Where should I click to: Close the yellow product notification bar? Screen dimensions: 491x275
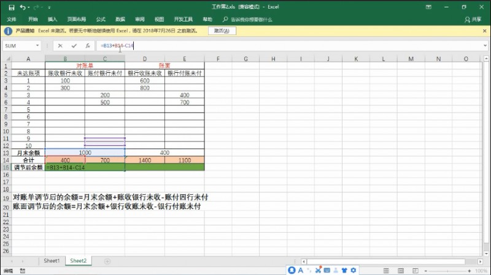pyautogui.click(x=484, y=31)
